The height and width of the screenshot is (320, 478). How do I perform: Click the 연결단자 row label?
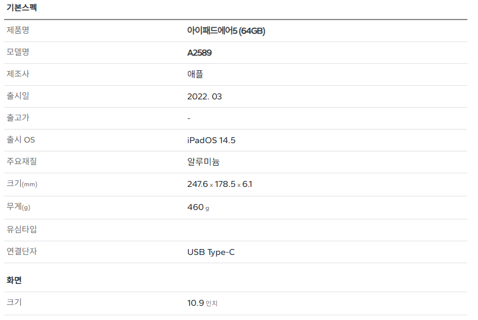(x=22, y=251)
